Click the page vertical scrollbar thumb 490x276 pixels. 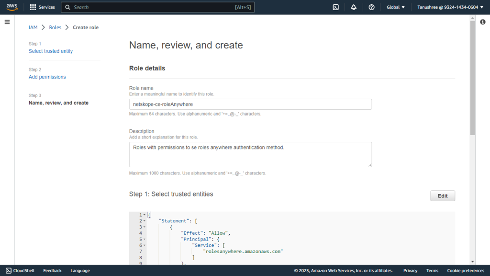click(x=472, y=78)
